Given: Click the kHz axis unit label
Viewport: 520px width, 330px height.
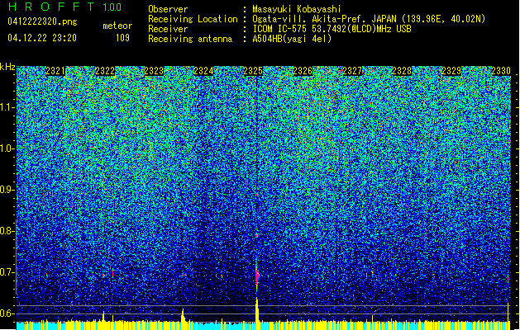Looking at the screenshot, I should pos(7,67).
